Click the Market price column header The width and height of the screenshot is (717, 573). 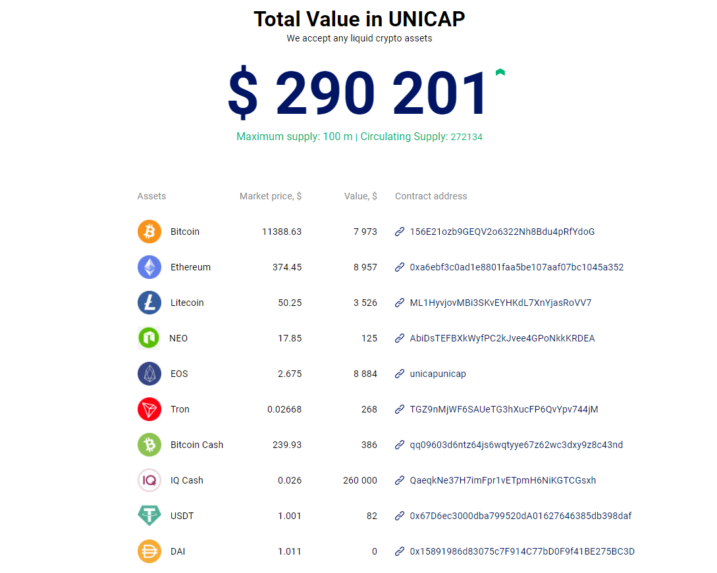271,196
